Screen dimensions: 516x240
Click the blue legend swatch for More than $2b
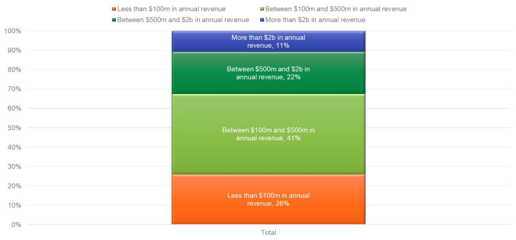262,20
